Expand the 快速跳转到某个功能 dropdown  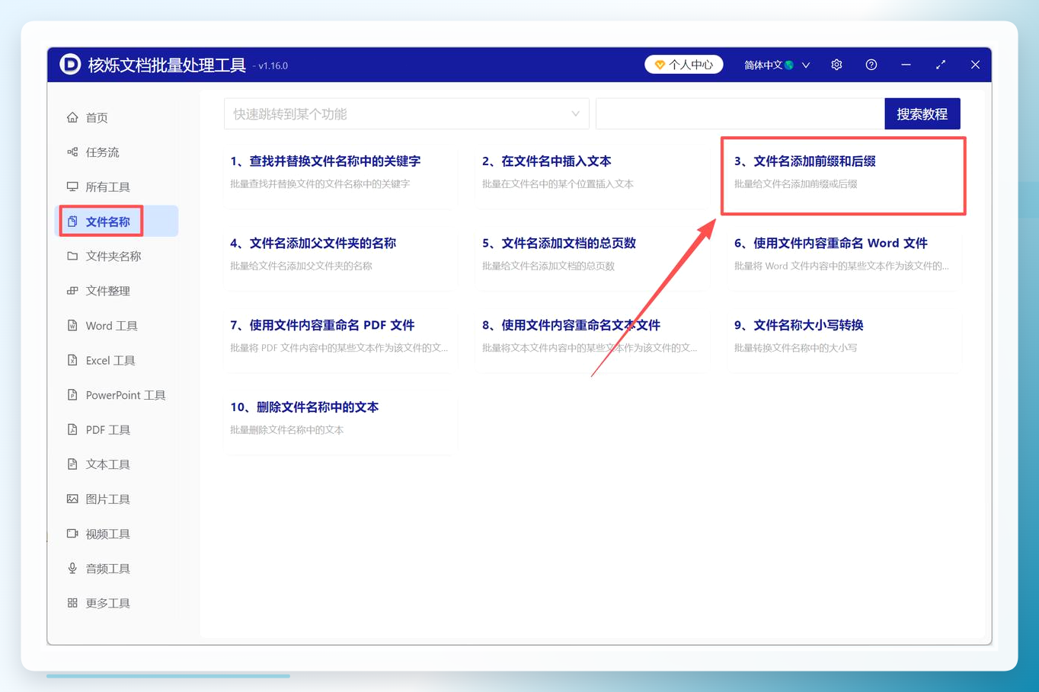click(x=406, y=114)
